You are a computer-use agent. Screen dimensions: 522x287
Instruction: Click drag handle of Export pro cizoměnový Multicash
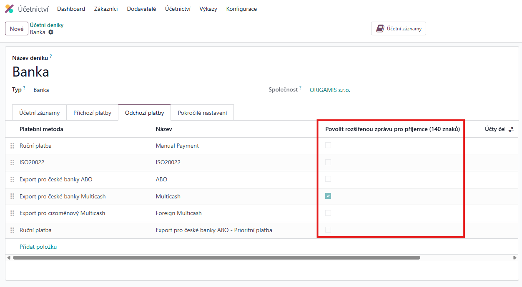click(12, 213)
